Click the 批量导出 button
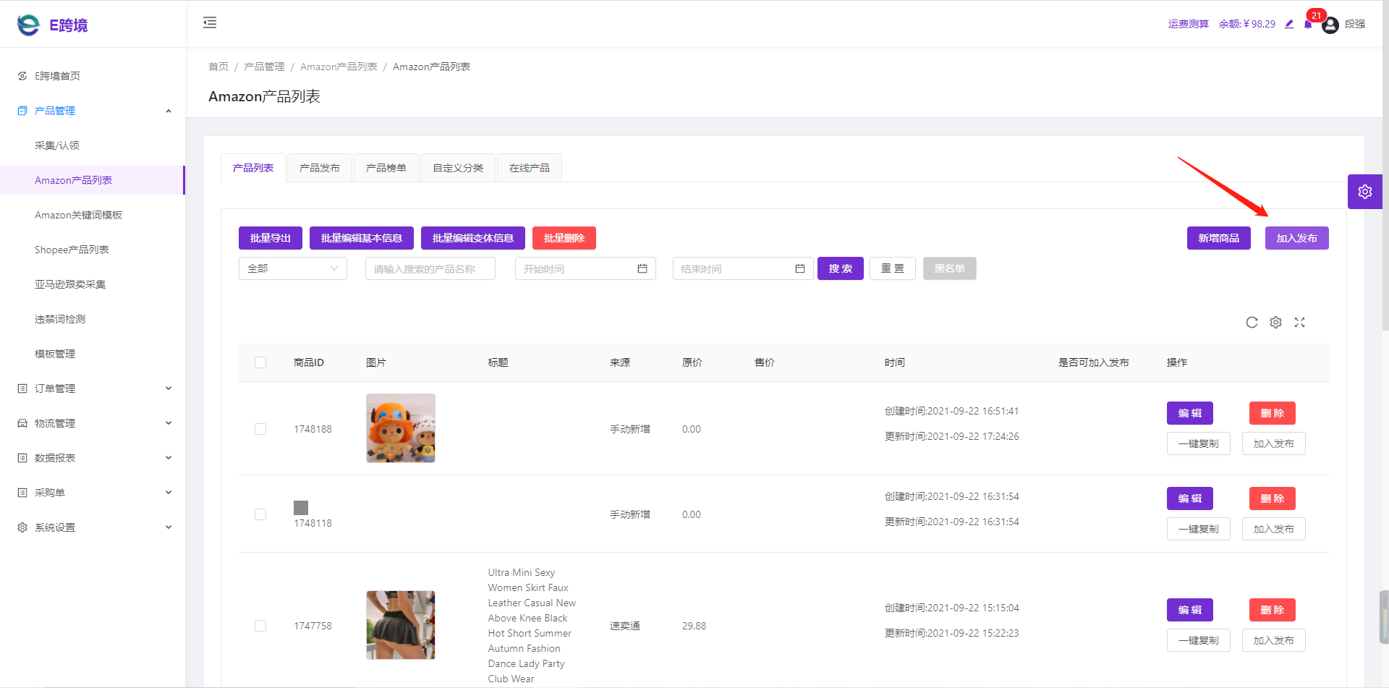Screen dimensions: 1389x688 pyautogui.click(x=271, y=238)
